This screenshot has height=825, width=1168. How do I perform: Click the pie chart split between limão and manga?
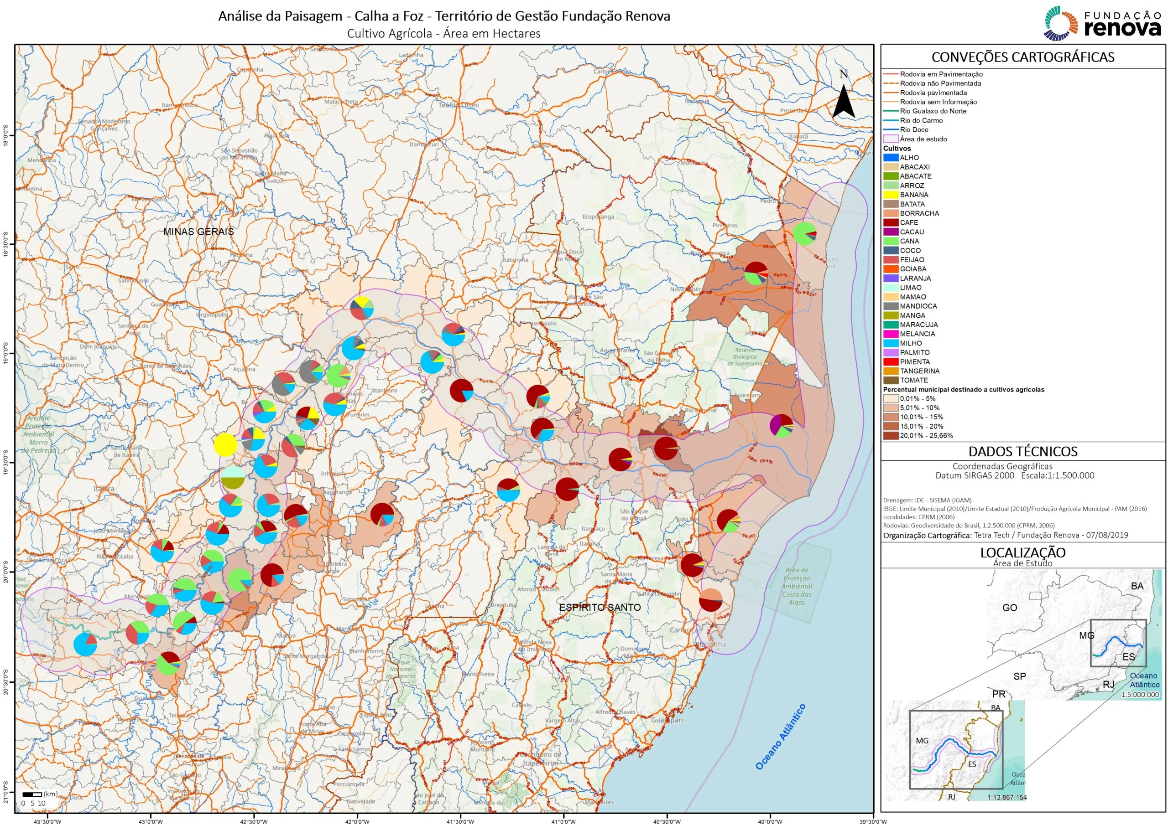tap(233, 477)
